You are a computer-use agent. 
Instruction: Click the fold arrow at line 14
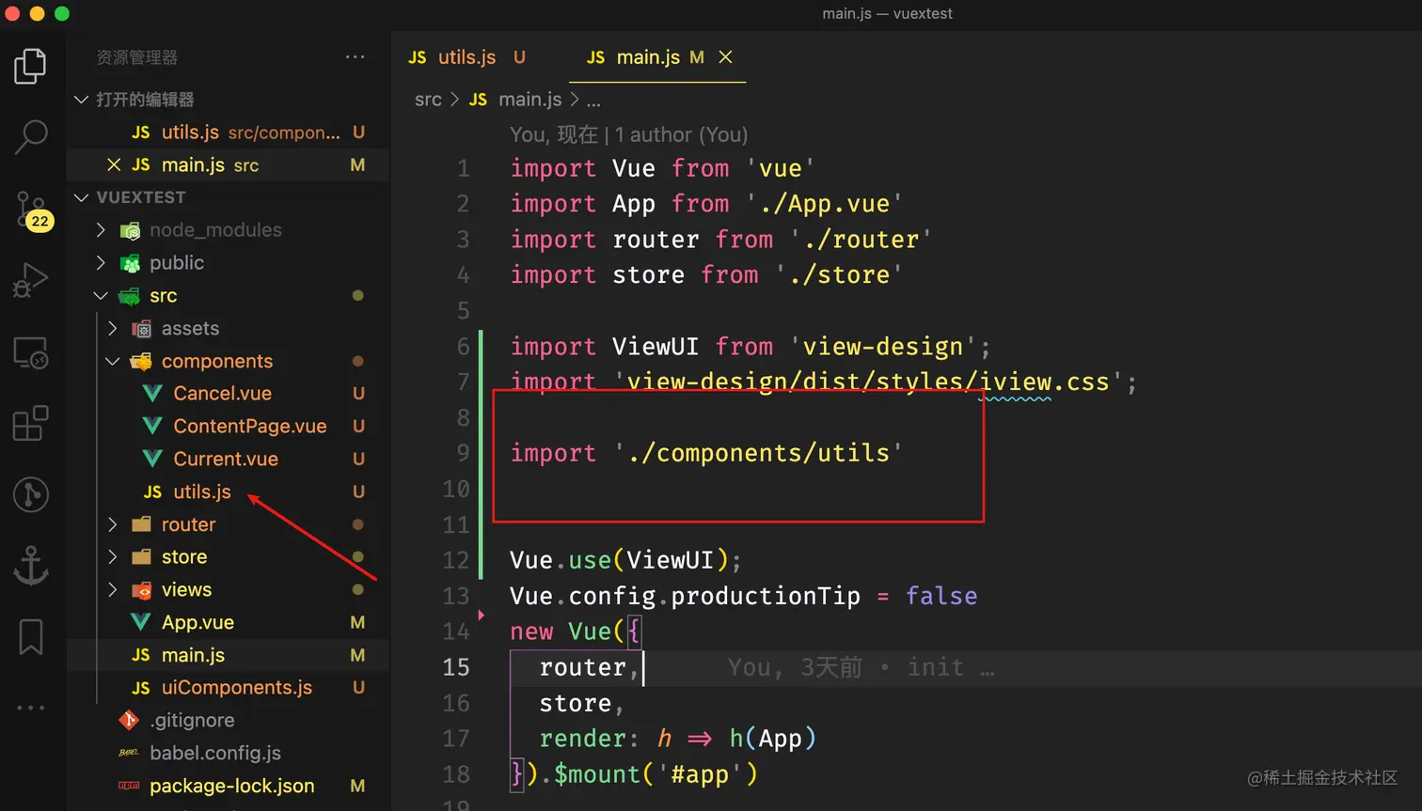[x=482, y=616]
